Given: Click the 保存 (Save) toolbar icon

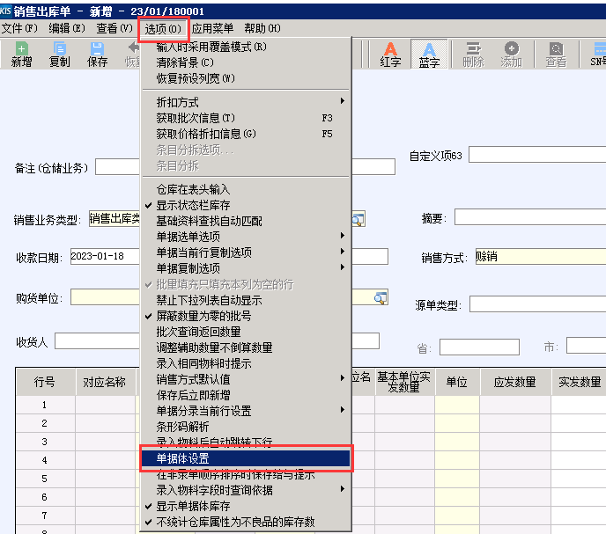Looking at the screenshot, I should (98, 55).
